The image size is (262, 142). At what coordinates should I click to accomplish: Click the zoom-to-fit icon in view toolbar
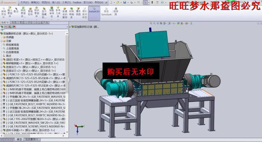tap(151, 23)
